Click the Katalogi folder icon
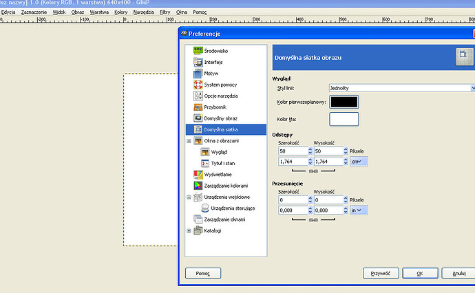475x293 pixels. [198, 230]
